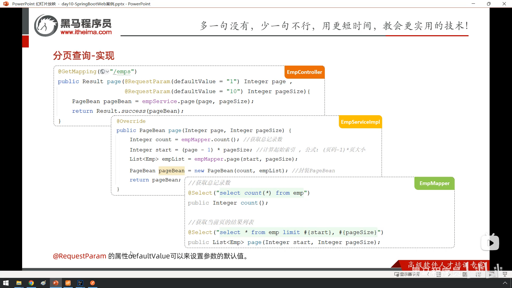Viewport: 512px width, 288px height.
Task: Launch Google Chrome from the taskbar
Action: [31, 283]
